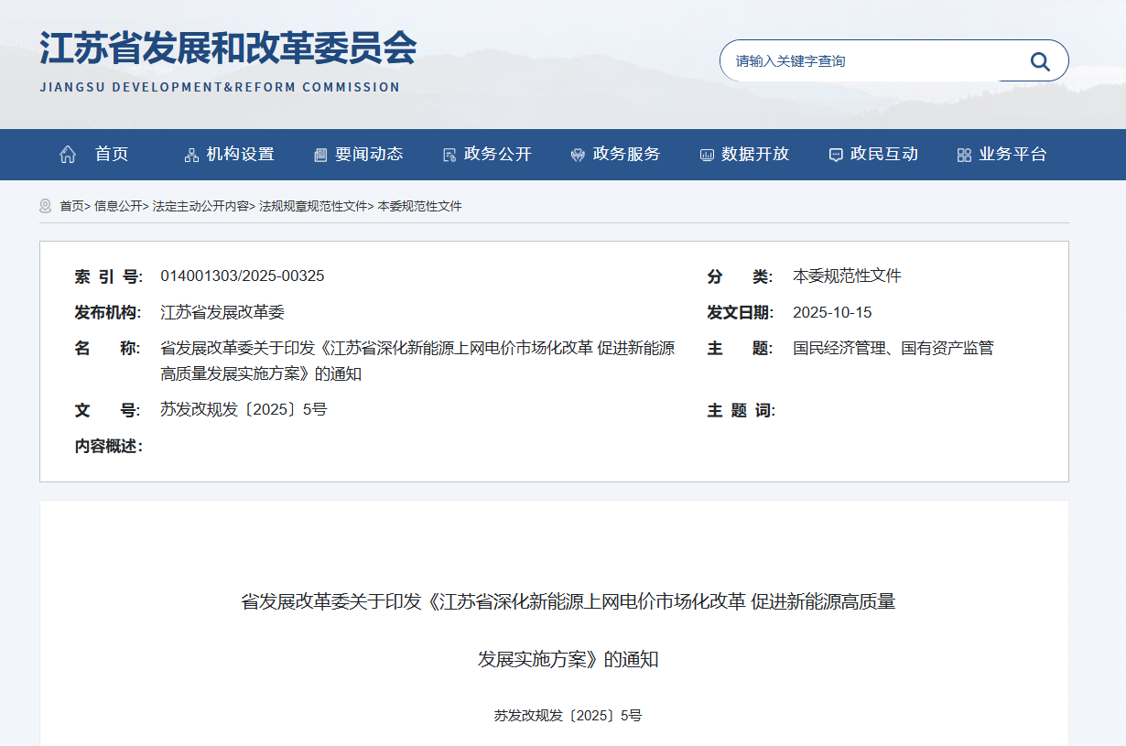Click the 要闻动态 news icon
The image size is (1126, 746).
click(320, 155)
